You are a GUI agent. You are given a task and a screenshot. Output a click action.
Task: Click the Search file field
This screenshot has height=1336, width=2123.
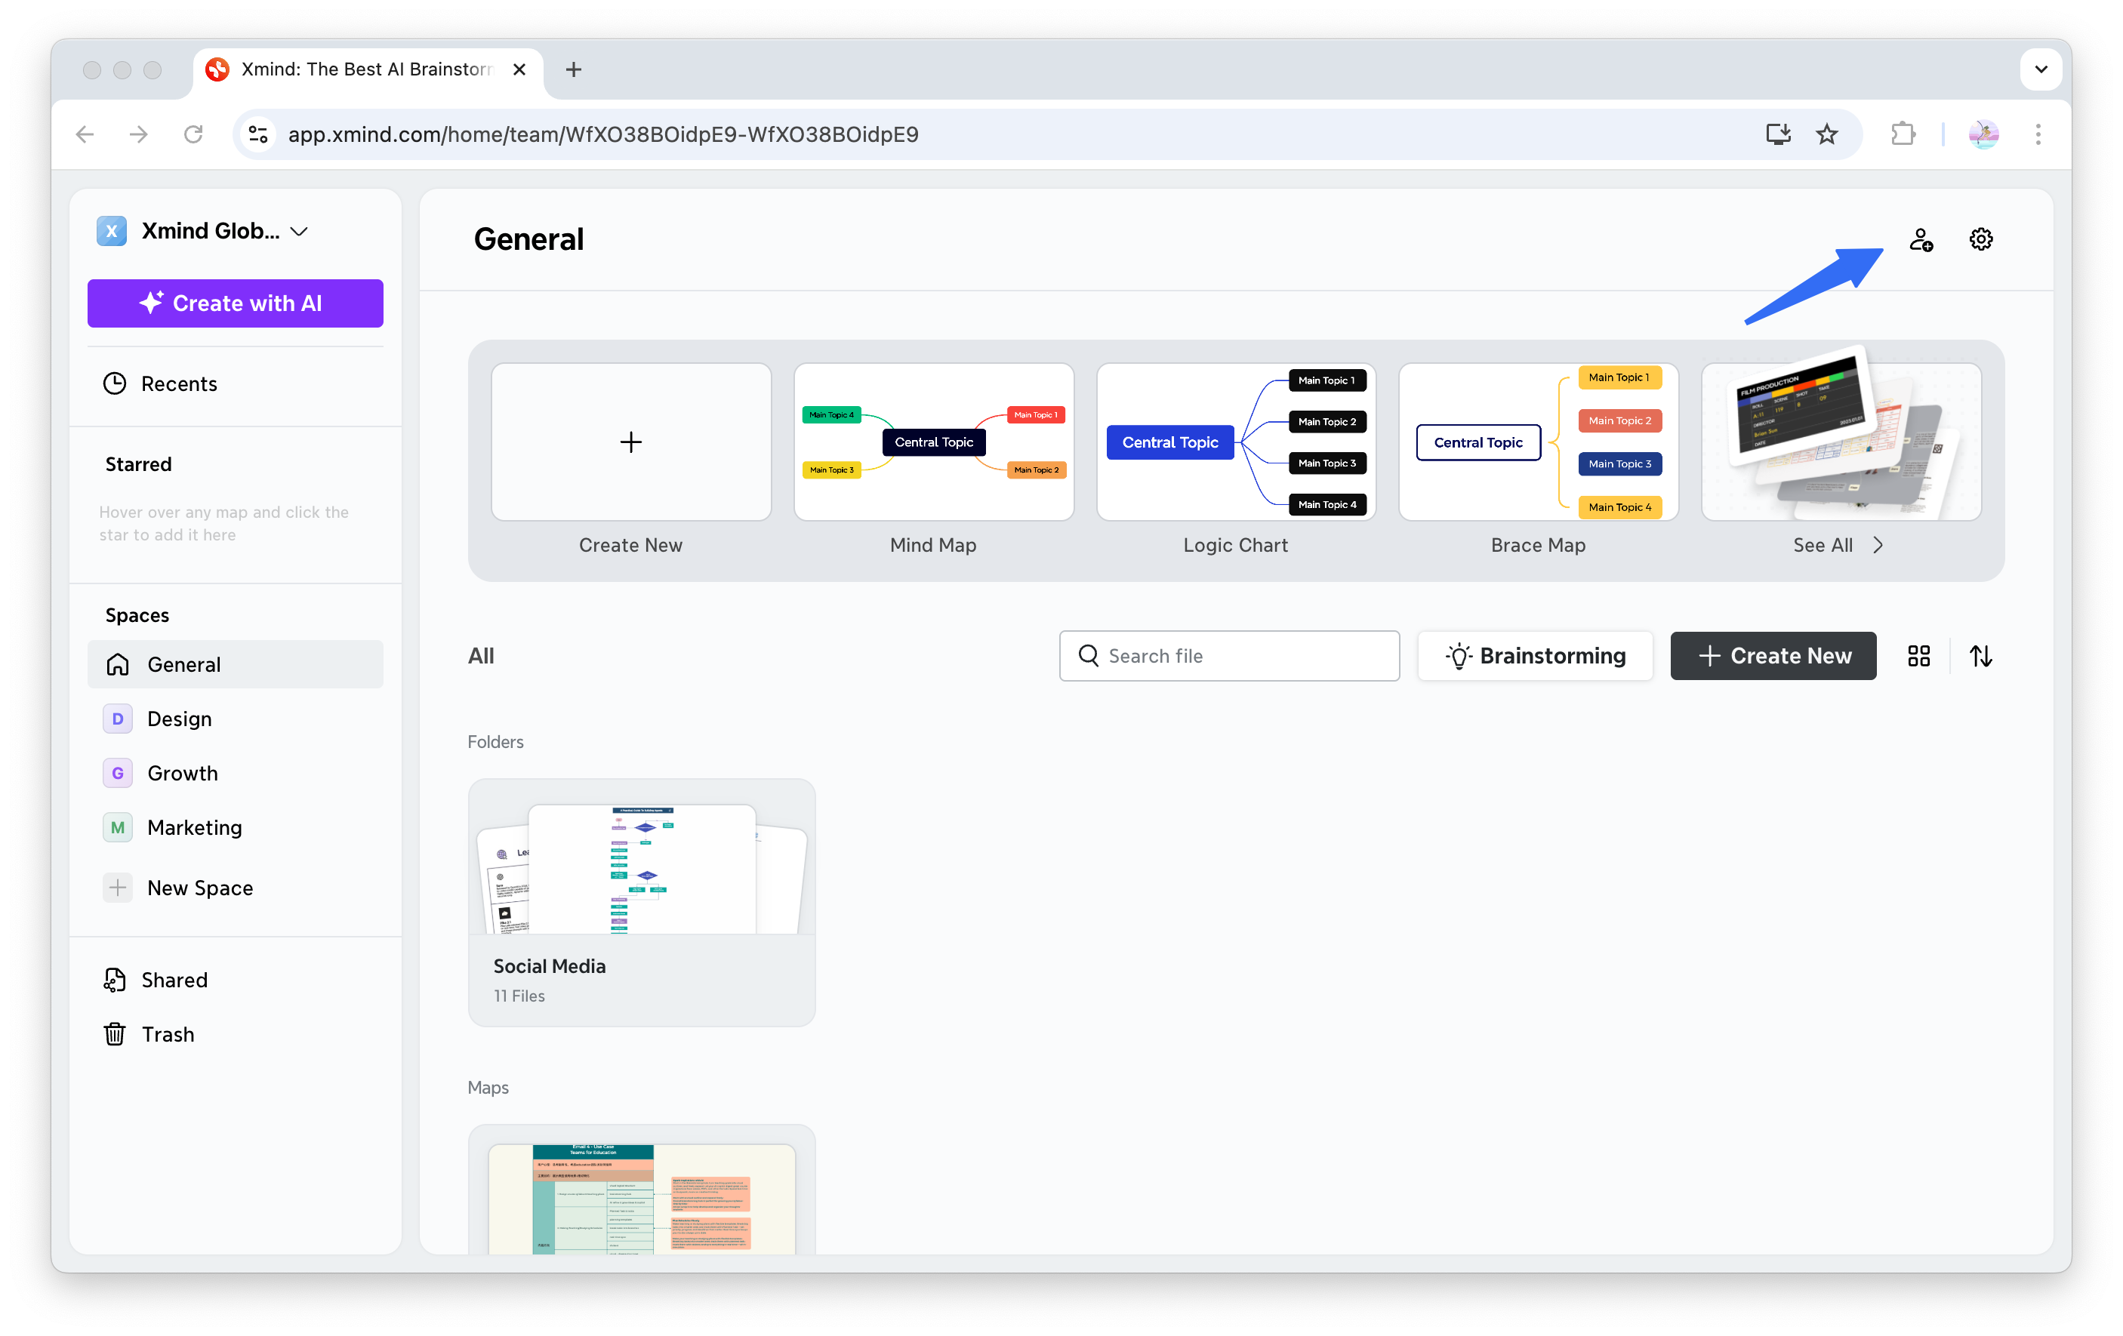point(1229,656)
